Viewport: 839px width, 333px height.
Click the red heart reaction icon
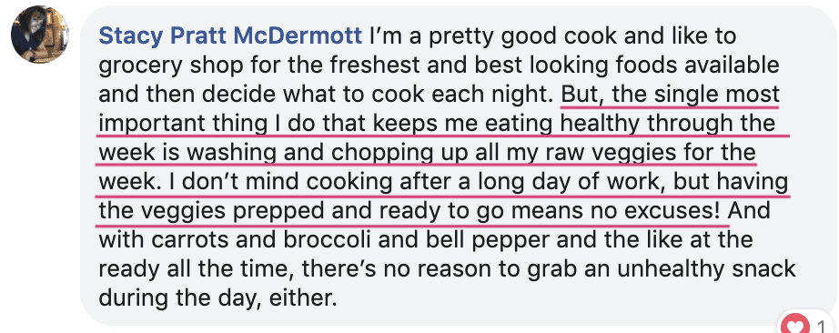[795, 325]
